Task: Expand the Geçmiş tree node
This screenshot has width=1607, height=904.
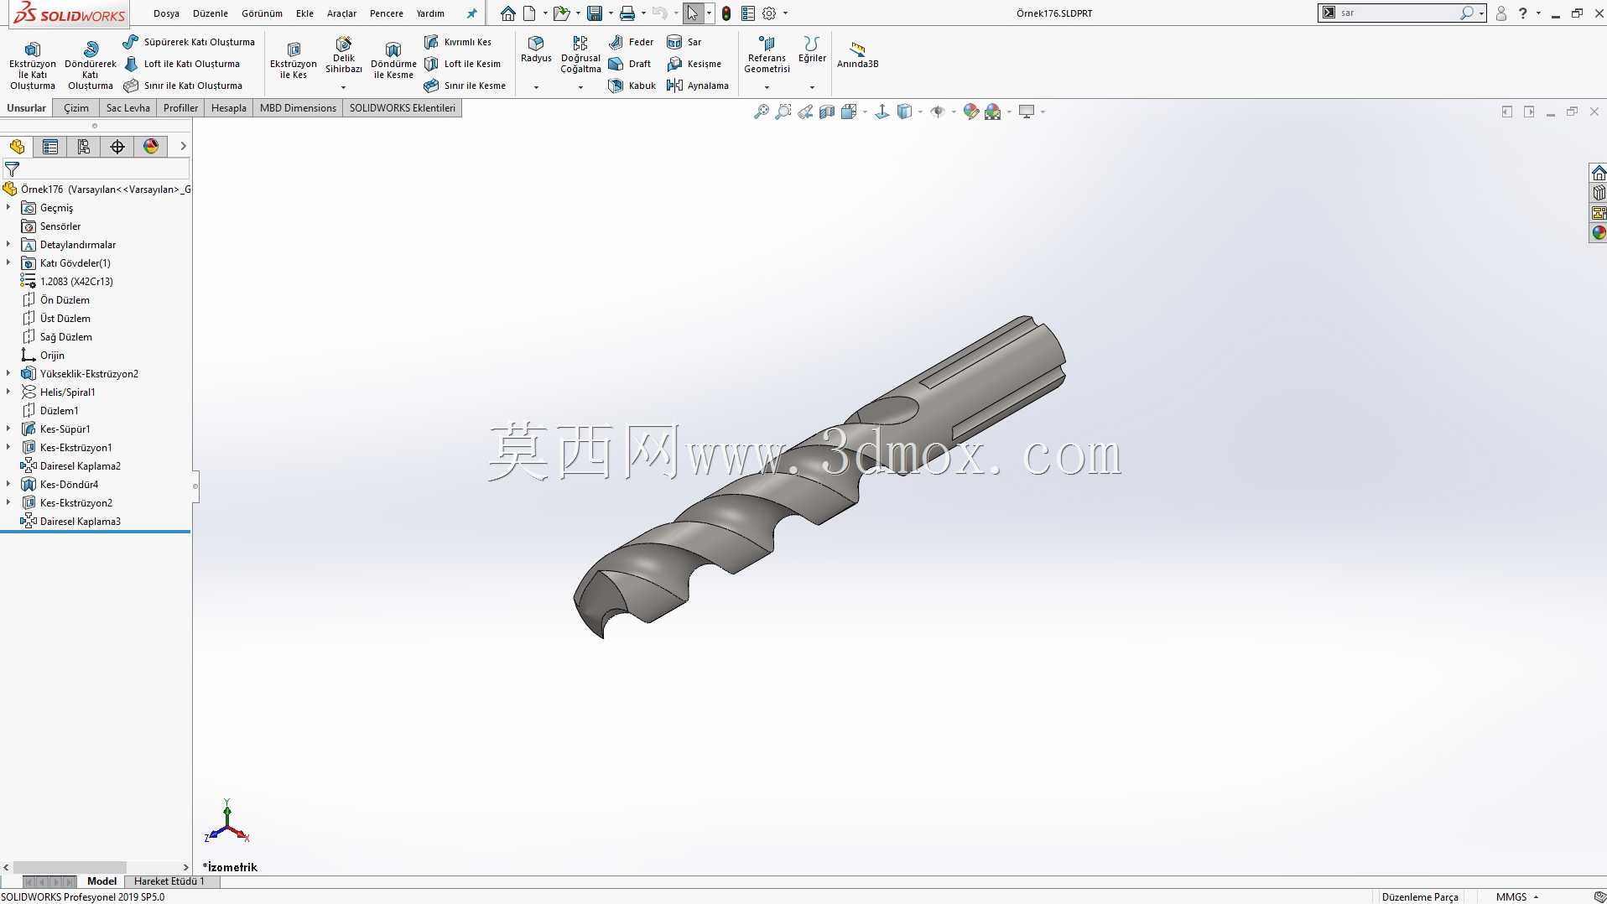Action: click(x=8, y=207)
